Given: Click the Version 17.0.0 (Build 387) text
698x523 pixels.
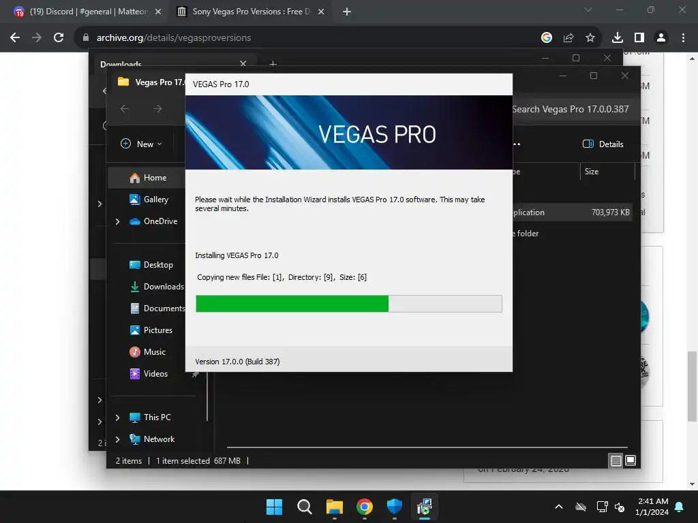Looking at the screenshot, I should tap(237, 362).
